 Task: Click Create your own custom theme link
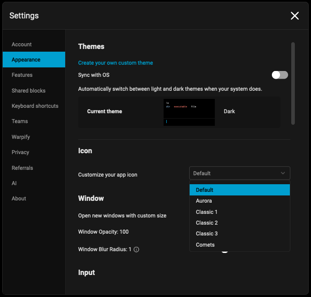coord(116,63)
